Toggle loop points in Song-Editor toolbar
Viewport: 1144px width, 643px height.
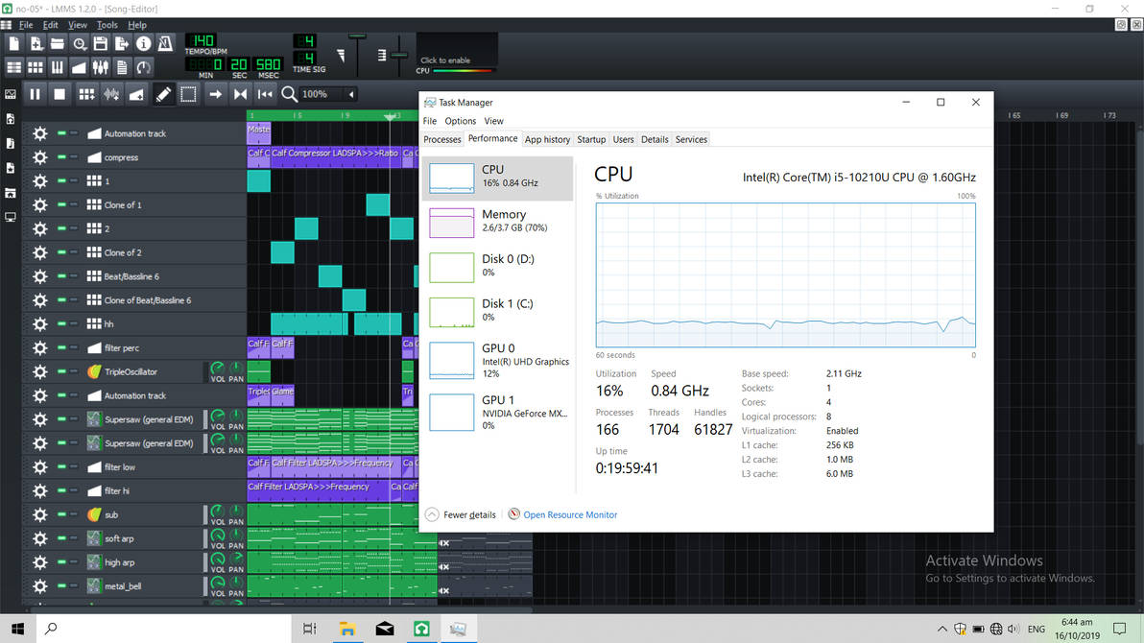click(x=240, y=94)
